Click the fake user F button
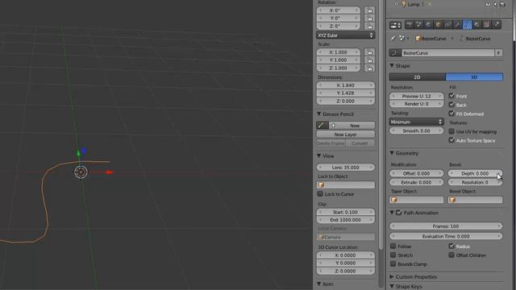The width and height of the screenshot is (516, 290). (498, 53)
